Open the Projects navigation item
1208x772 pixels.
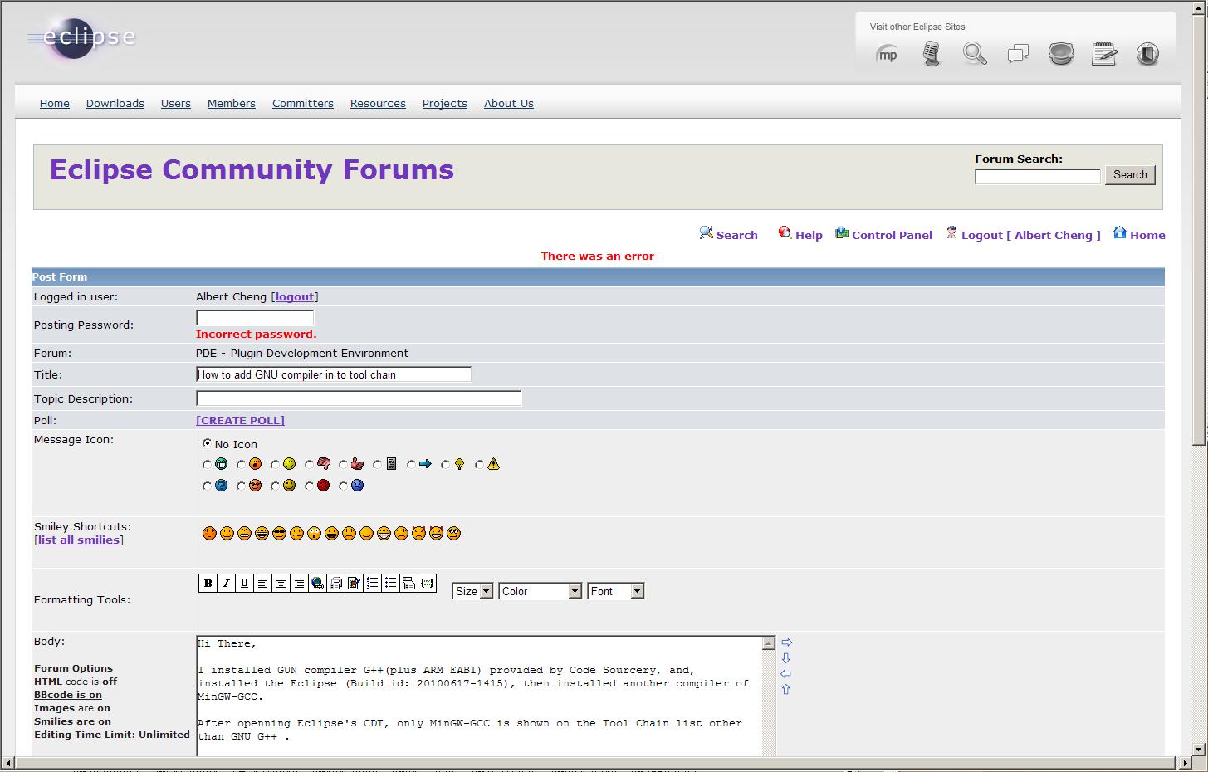tap(445, 104)
